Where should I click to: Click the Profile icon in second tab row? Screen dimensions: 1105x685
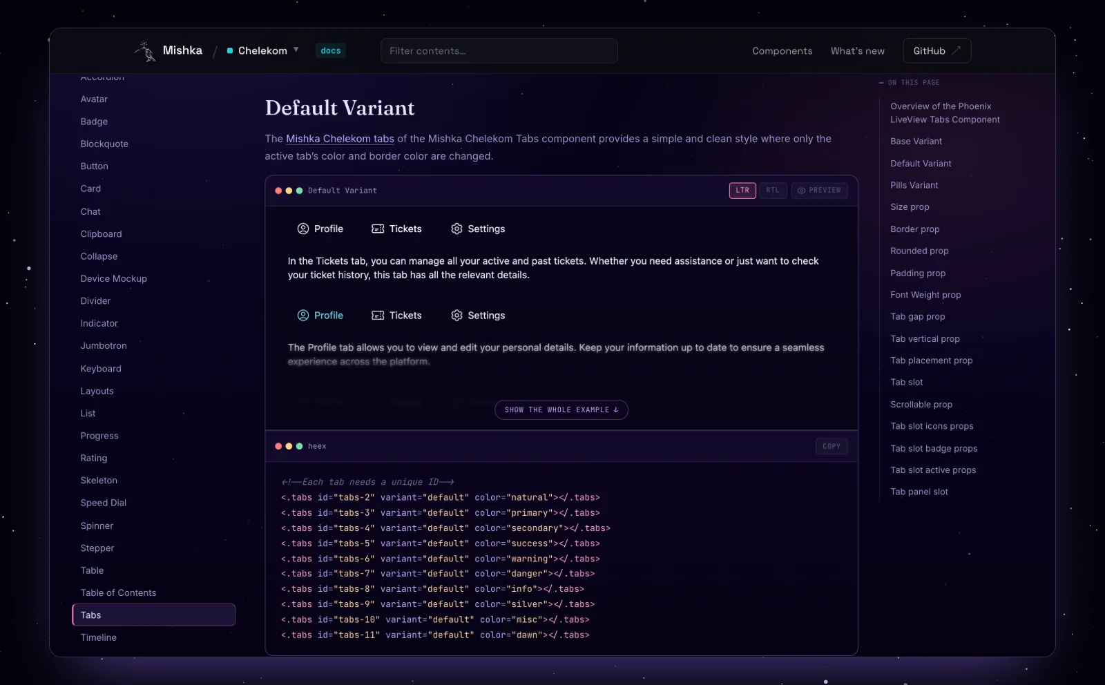pos(303,316)
